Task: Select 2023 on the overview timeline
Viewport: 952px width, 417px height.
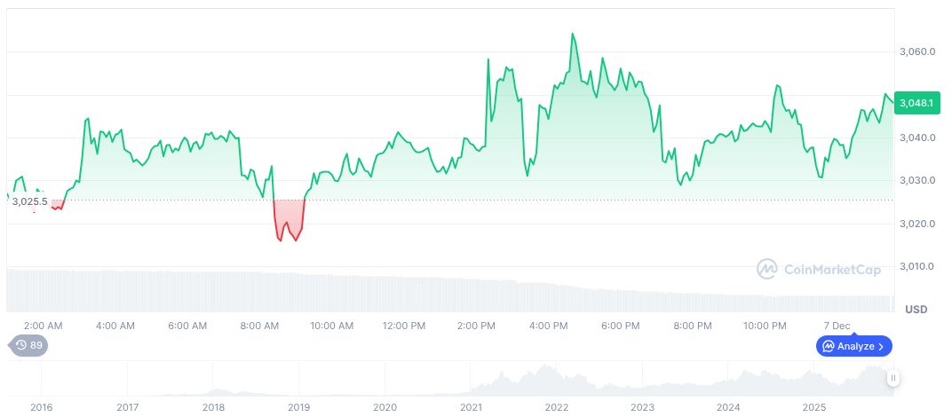Action: [x=642, y=407]
